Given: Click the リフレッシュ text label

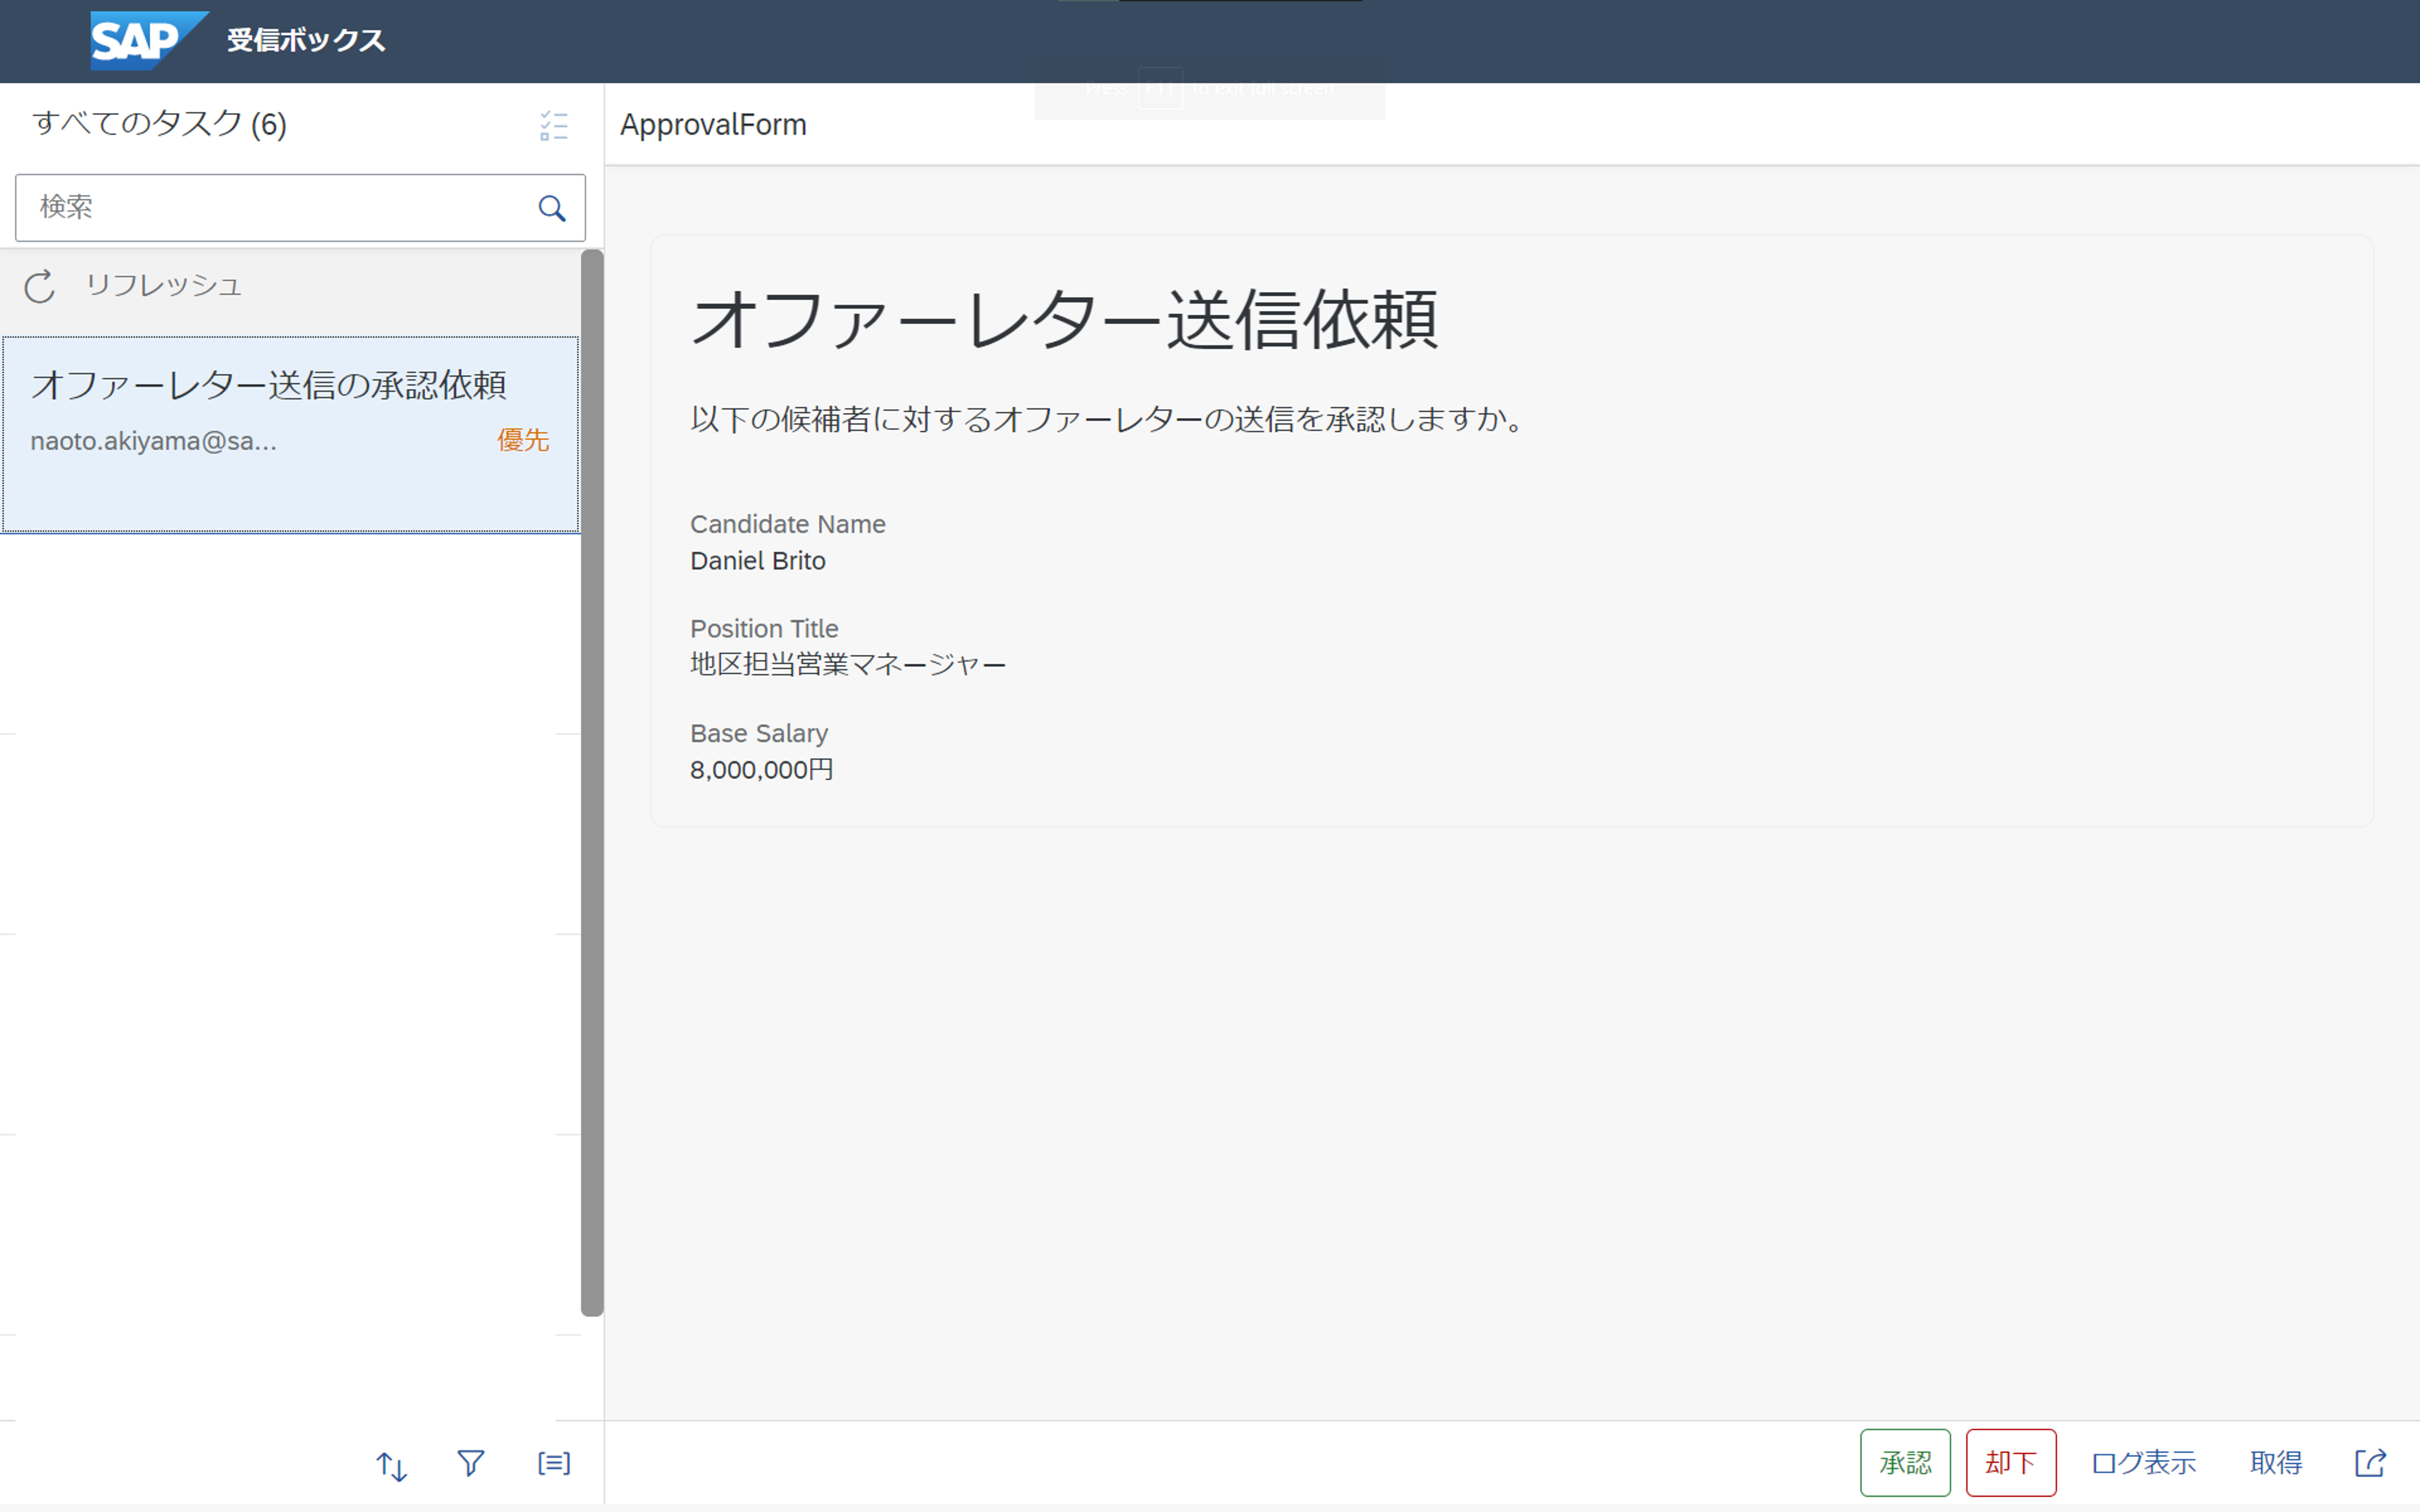Looking at the screenshot, I should point(163,286).
